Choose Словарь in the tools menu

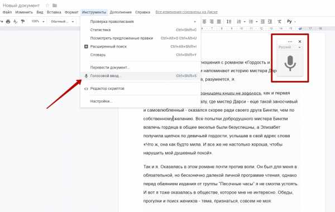point(140,55)
